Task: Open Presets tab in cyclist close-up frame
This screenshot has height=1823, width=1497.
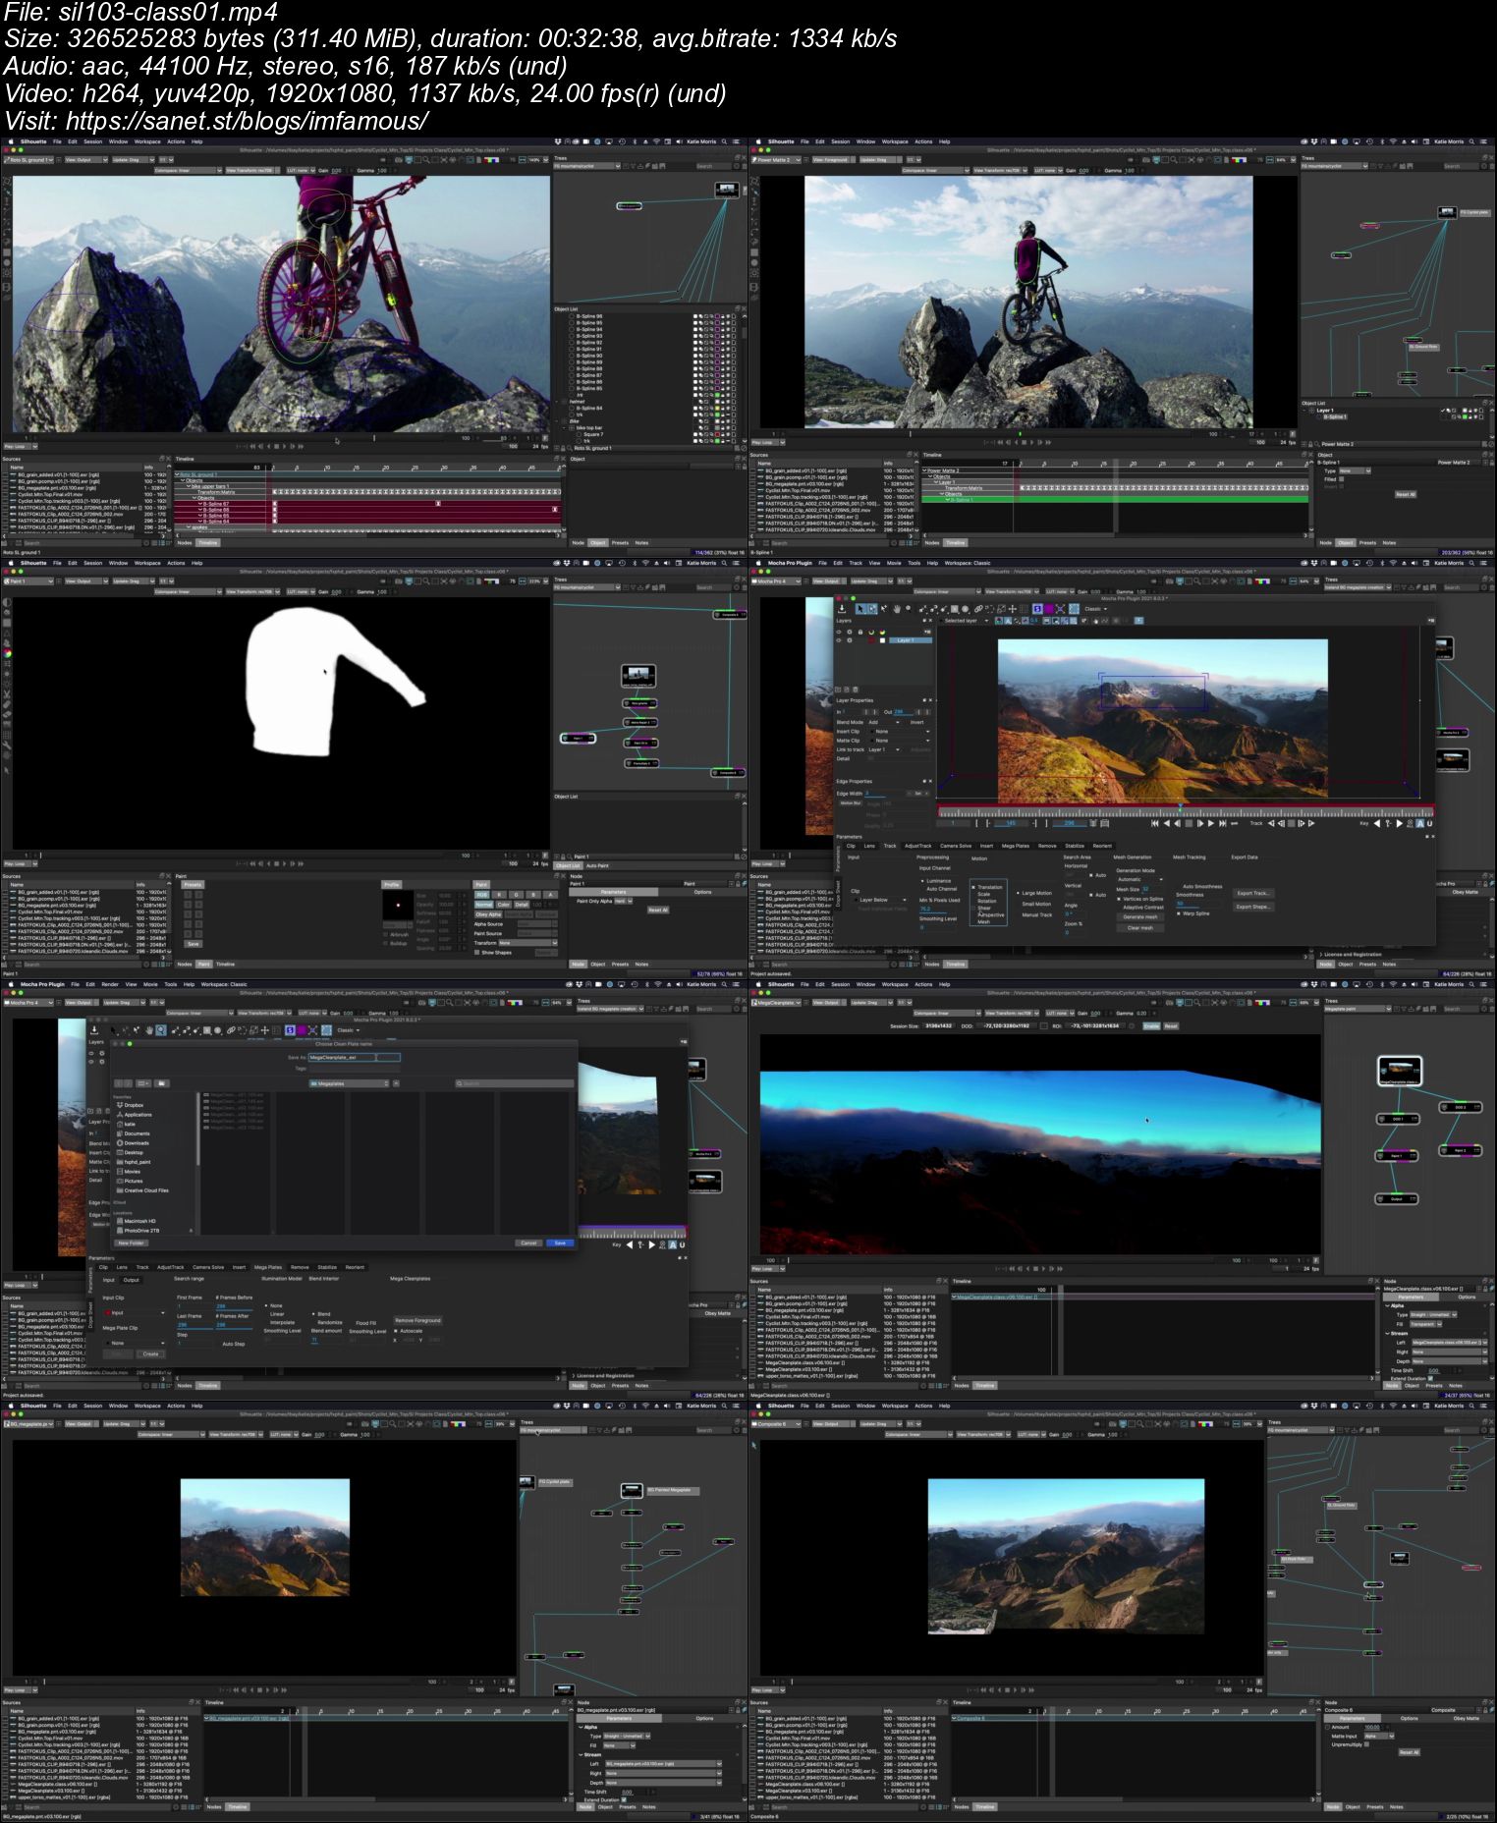Action: [x=620, y=543]
